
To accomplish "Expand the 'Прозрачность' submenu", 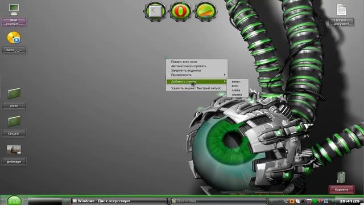I will coord(197,75).
